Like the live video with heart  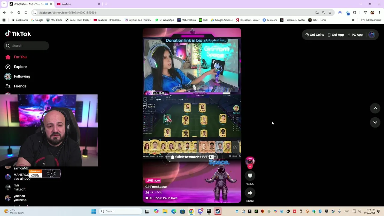[250, 175]
